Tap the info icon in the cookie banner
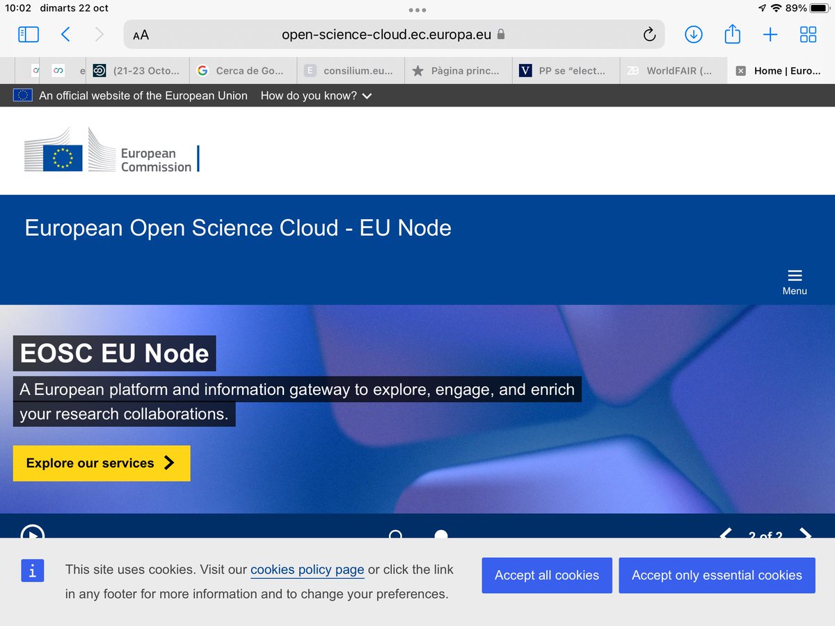The height and width of the screenshot is (626, 835). (33, 570)
